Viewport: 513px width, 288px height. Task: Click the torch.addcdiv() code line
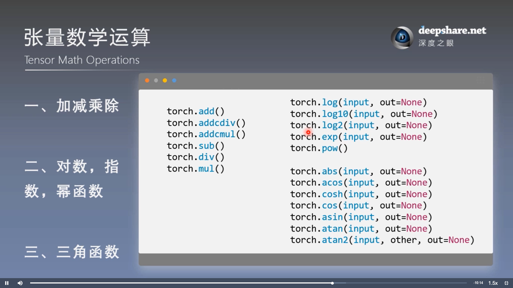206,123
